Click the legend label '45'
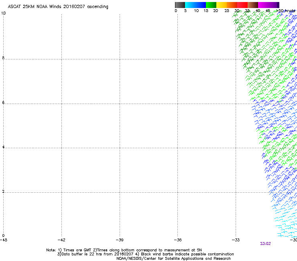 (x=268, y=11)
